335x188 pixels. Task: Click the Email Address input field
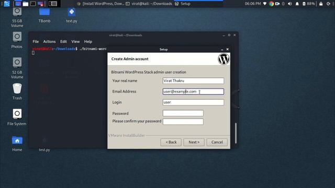coord(193,91)
